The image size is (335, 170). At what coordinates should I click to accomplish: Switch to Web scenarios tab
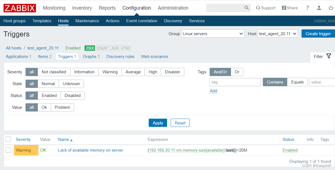154,57
